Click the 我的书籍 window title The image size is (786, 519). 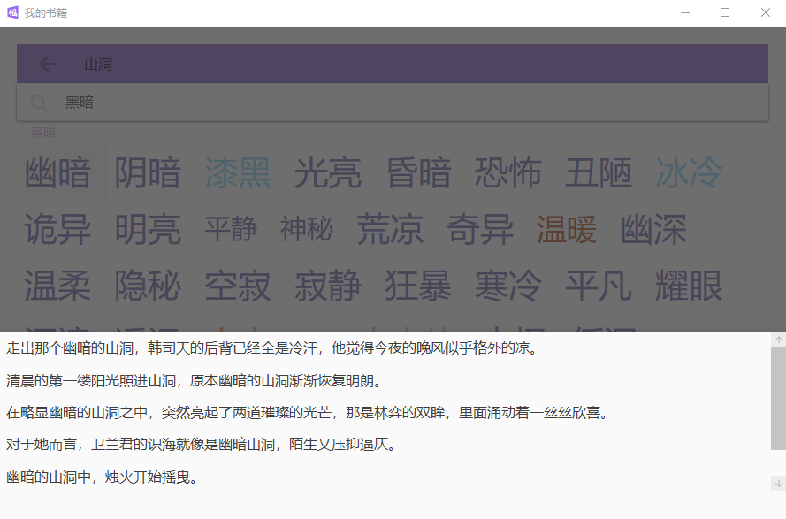(x=46, y=13)
